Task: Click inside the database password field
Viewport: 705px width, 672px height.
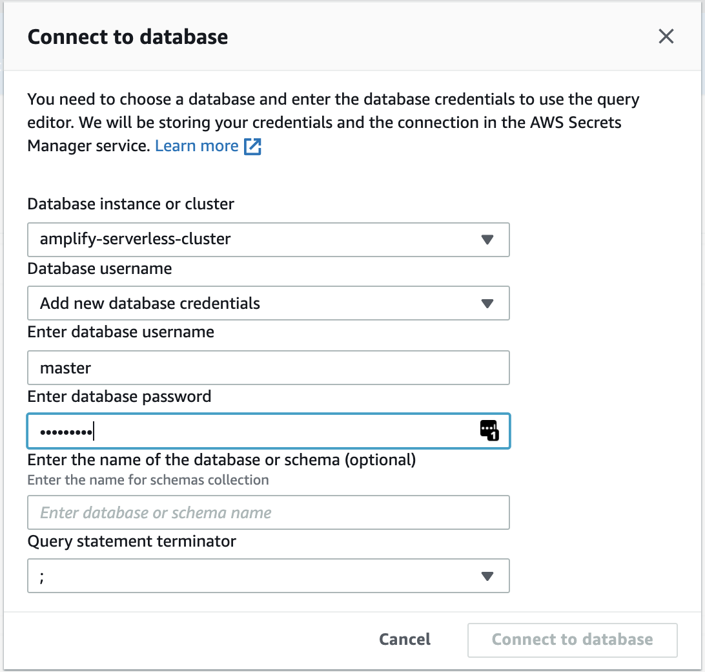Action: tap(269, 431)
